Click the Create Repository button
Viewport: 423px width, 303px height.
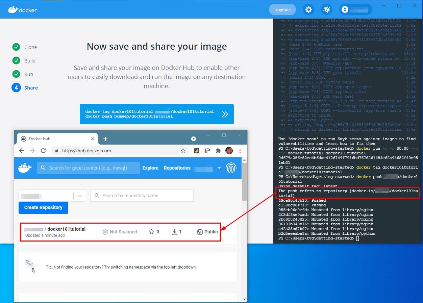coord(43,208)
